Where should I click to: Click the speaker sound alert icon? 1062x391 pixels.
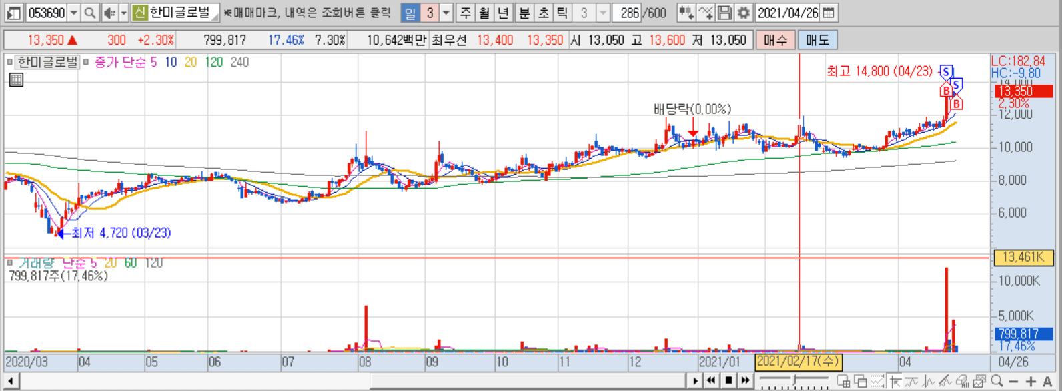[109, 13]
